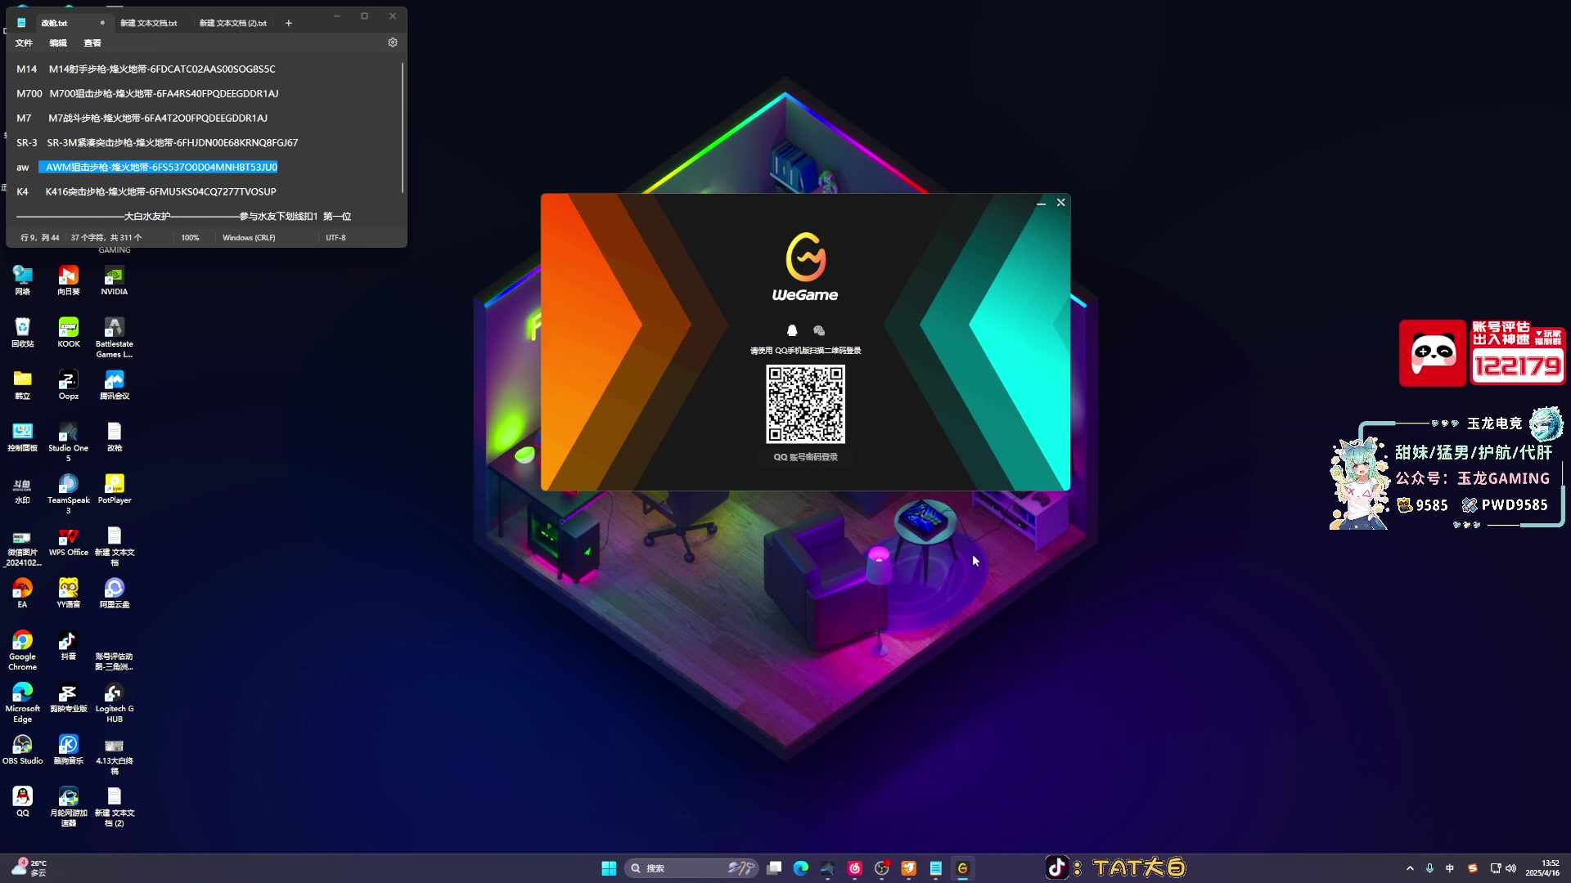1571x883 pixels.
Task: Select Battlestate Games Launcher icon
Action: (x=115, y=338)
